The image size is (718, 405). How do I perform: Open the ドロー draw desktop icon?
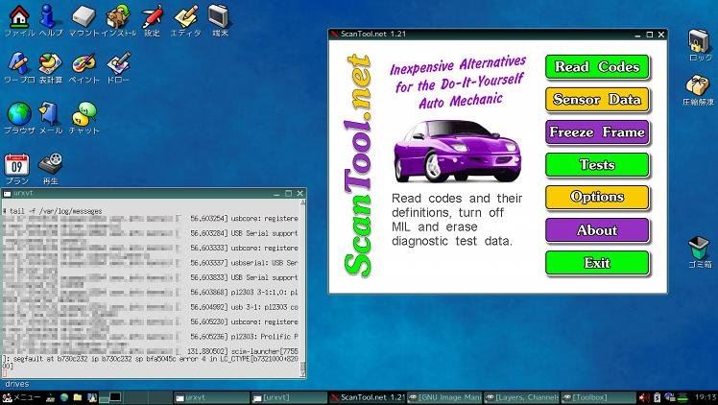118,67
